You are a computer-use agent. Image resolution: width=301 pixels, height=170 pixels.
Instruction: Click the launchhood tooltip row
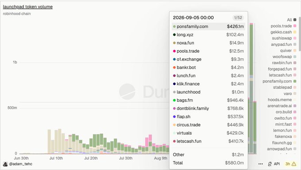coord(208,92)
